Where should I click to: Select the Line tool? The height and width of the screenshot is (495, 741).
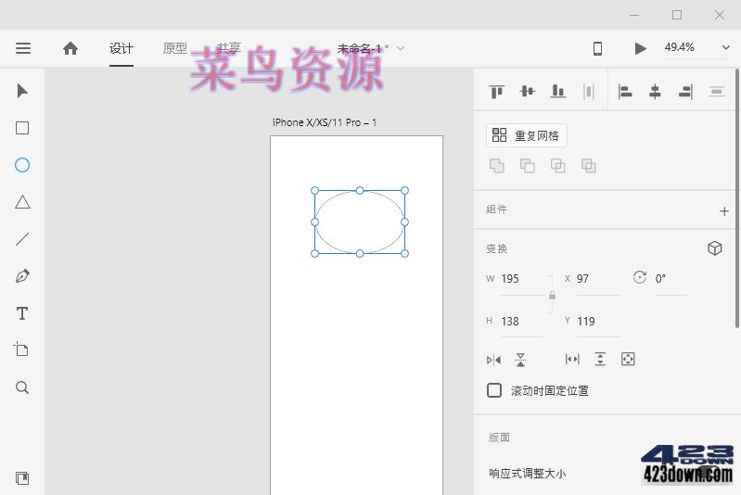(x=22, y=239)
